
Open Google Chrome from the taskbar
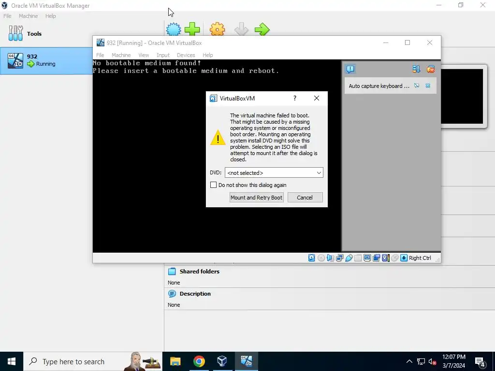pyautogui.click(x=199, y=361)
